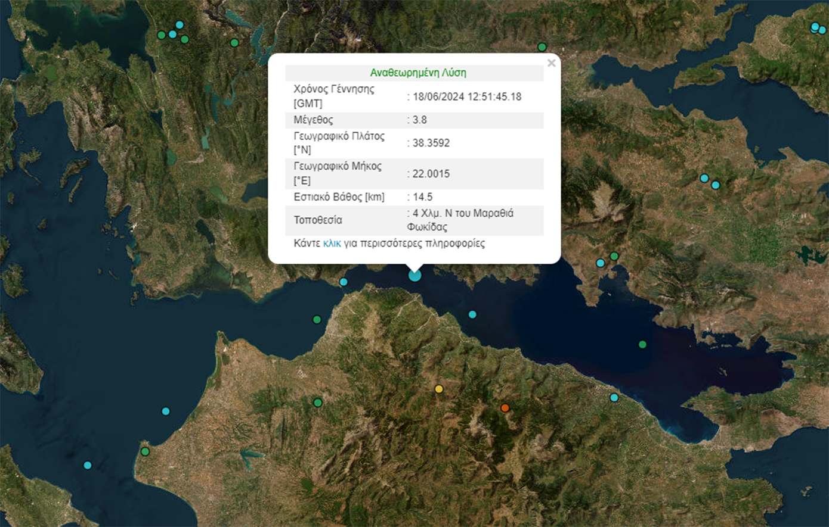Click the yellow earthquake marker
The height and width of the screenshot is (527, 829).
[439, 389]
